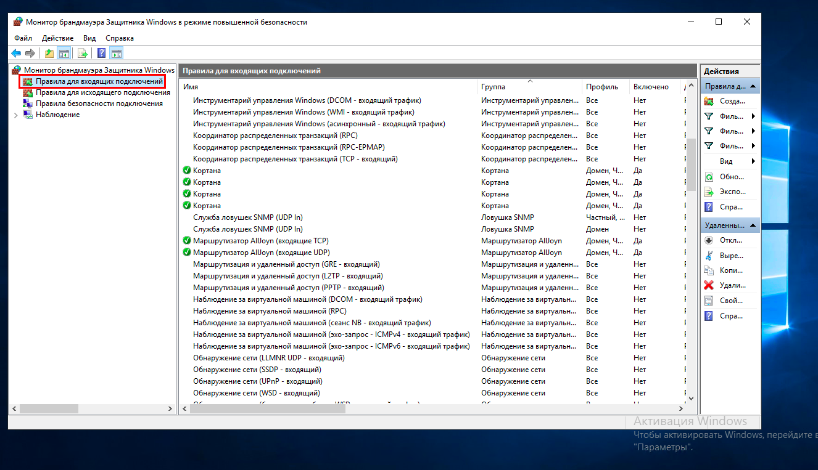Image resolution: width=818 pixels, height=470 pixels.
Task: Open the Действие menu
Action: point(57,38)
